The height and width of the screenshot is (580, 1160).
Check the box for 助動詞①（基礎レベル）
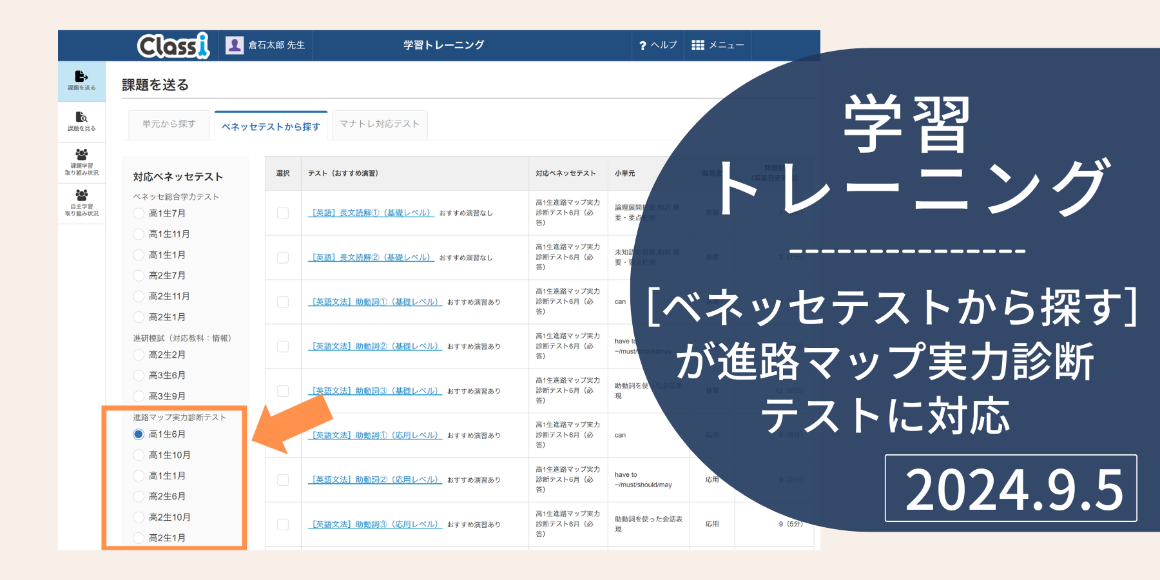[x=283, y=302]
